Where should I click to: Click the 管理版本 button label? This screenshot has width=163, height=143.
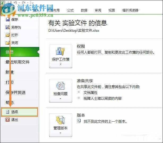click(x=61, y=128)
